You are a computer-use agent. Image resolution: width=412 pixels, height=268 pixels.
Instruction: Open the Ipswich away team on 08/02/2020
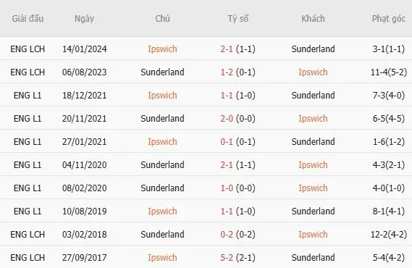coord(313,188)
